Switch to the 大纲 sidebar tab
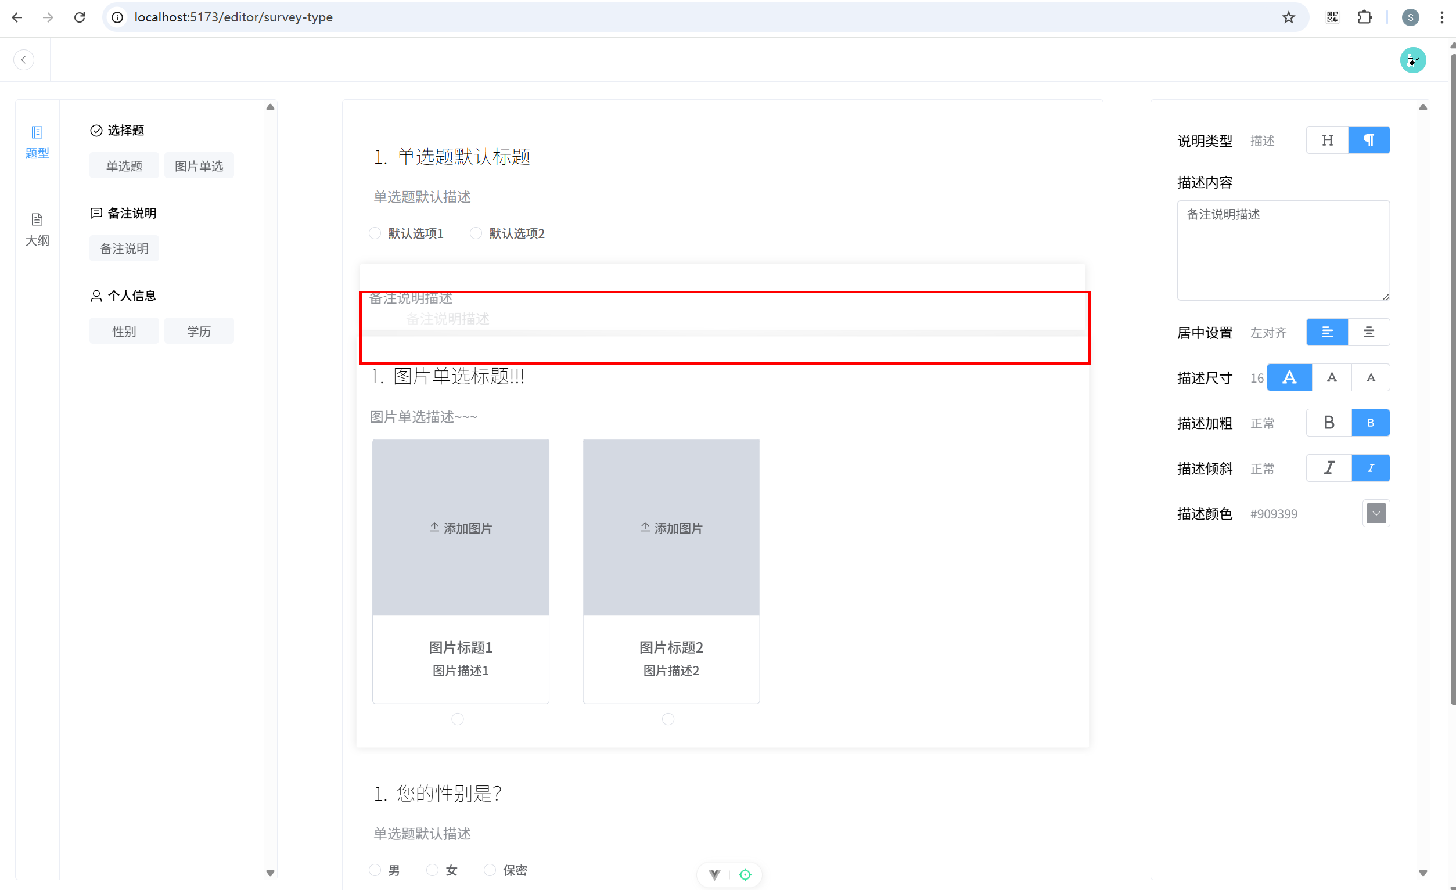The height and width of the screenshot is (890, 1456). coord(37,229)
